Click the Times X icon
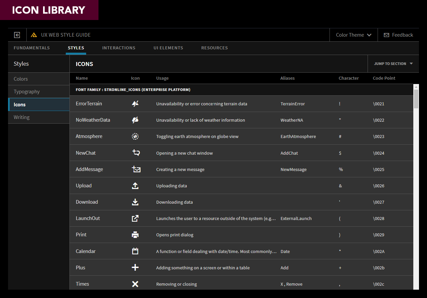The width and height of the screenshot is (427, 298). [x=135, y=284]
